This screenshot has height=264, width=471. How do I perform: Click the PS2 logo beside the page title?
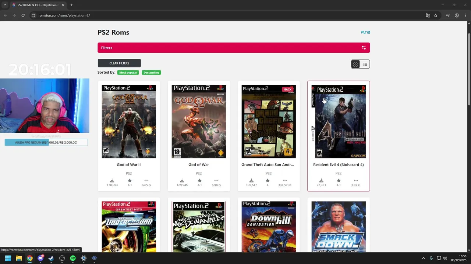365,32
